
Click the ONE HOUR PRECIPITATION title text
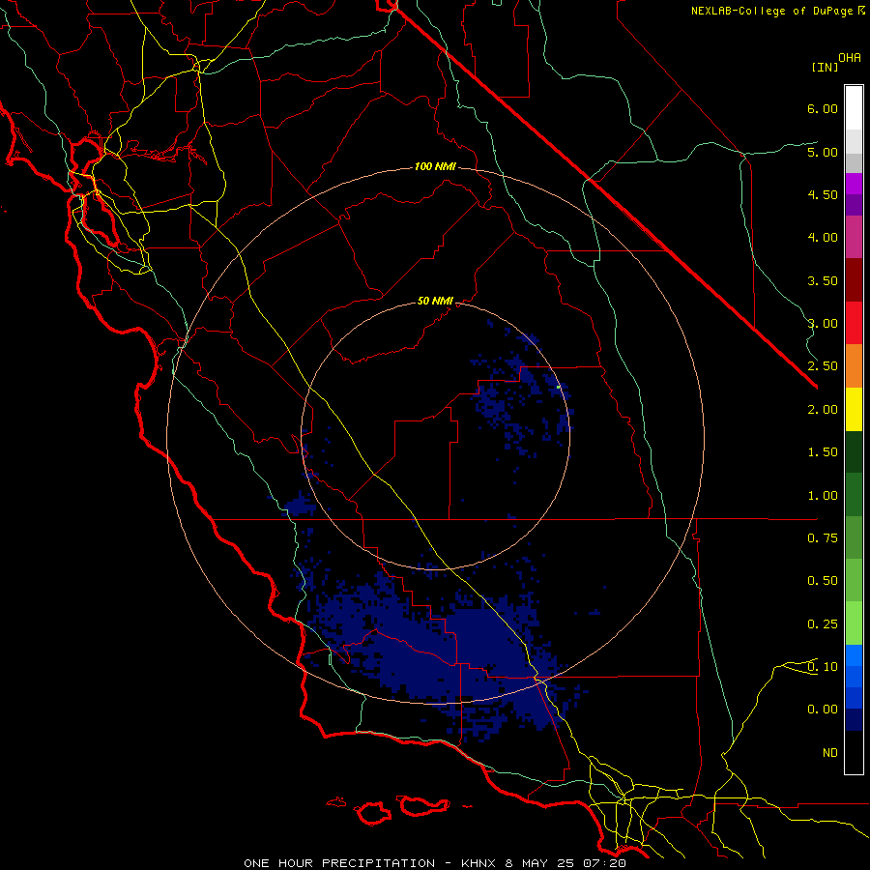click(339, 863)
